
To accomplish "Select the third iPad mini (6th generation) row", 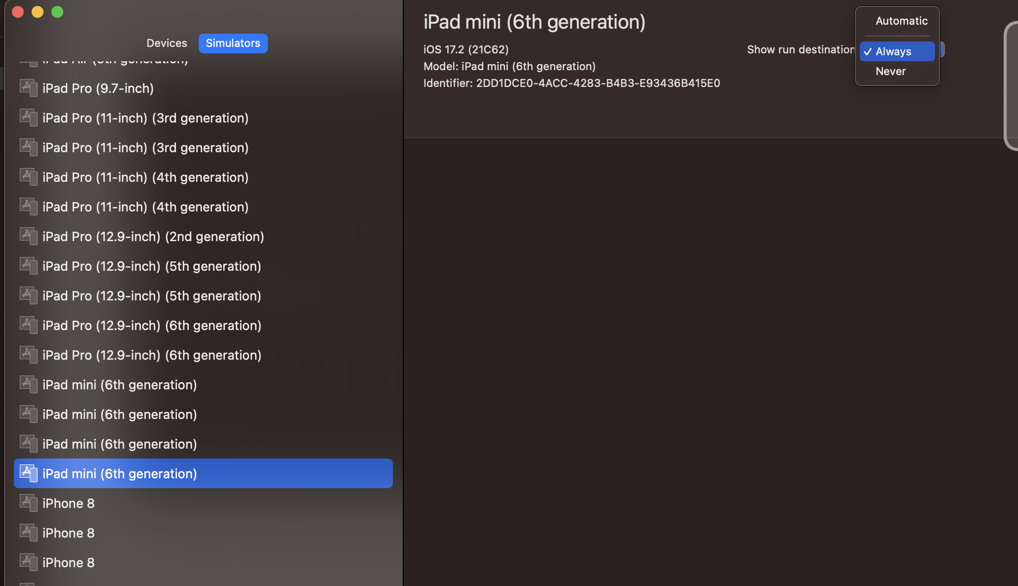I will coord(120,444).
